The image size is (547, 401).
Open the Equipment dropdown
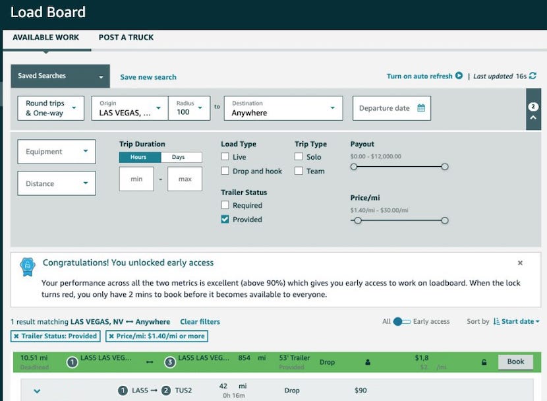[57, 152]
